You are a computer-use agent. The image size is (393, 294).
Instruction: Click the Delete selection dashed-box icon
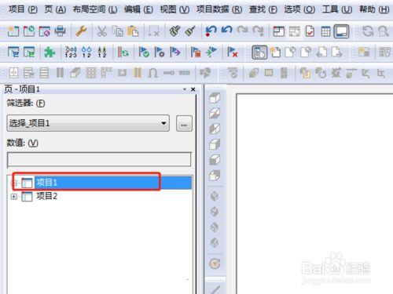click(x=154, y=31)
